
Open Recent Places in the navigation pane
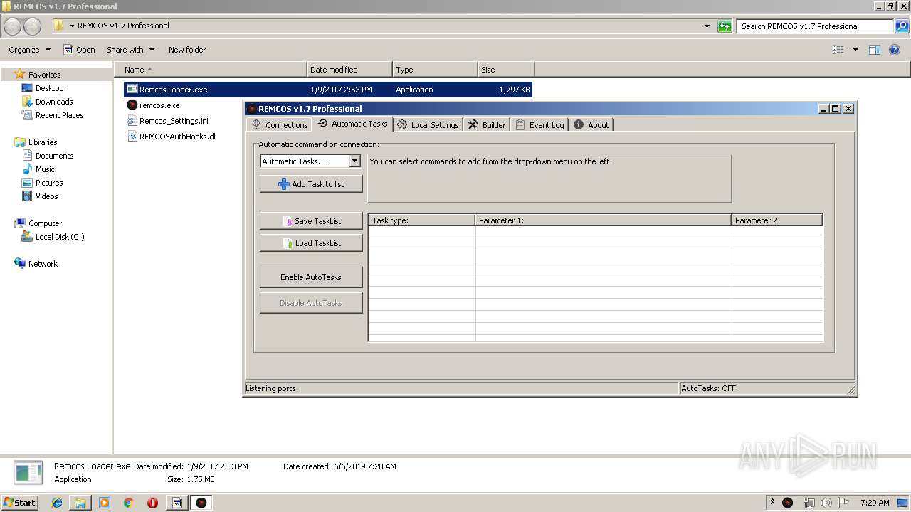[59, 115]
